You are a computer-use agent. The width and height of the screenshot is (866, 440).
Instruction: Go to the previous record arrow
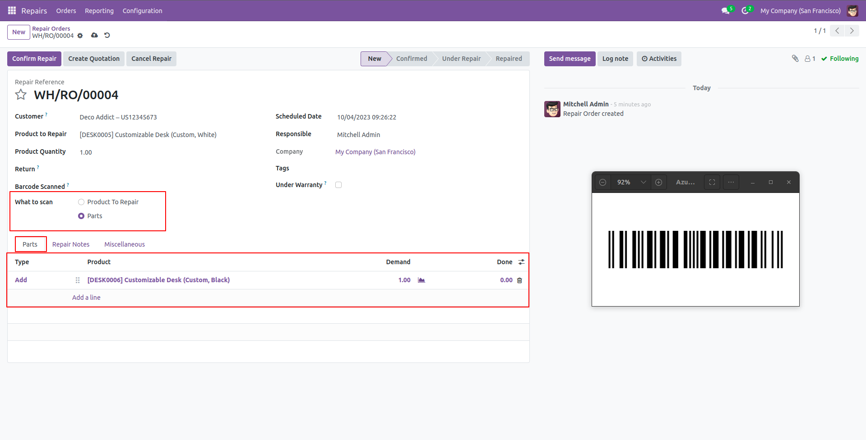coord(837,31)
